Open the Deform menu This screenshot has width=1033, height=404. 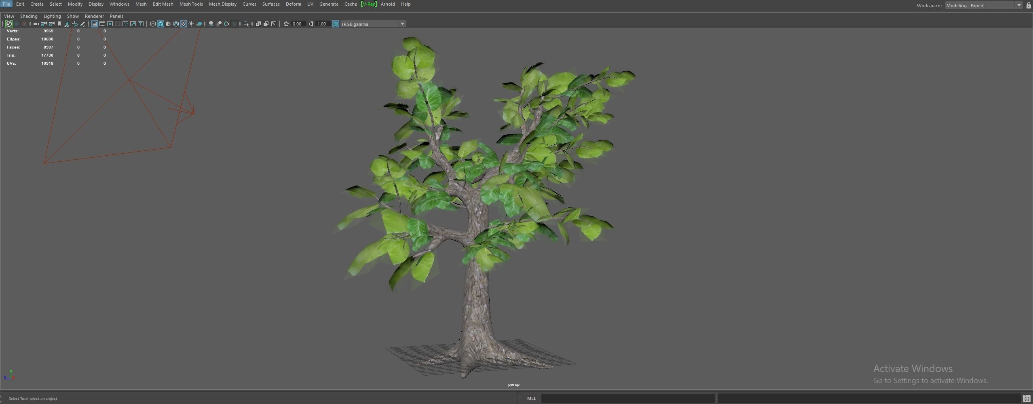click(x=293, y=4)
